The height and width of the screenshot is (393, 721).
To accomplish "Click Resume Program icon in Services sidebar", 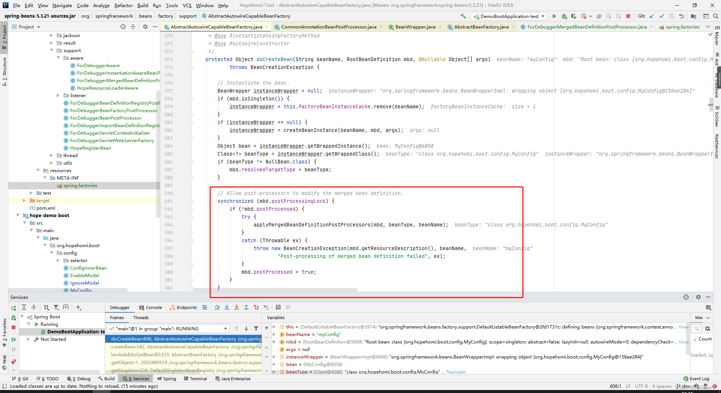I will click(14, 339).
